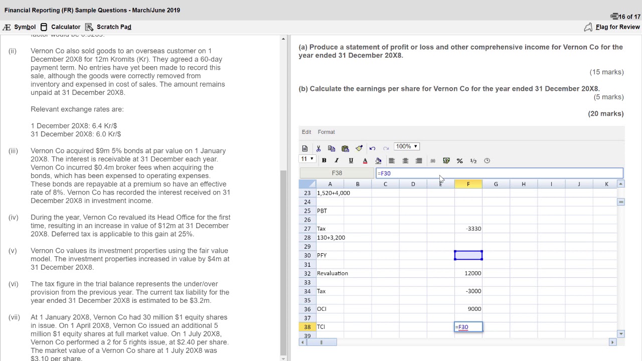Select column F header
This screenshot has height=361, width=642.
point(468,184)
